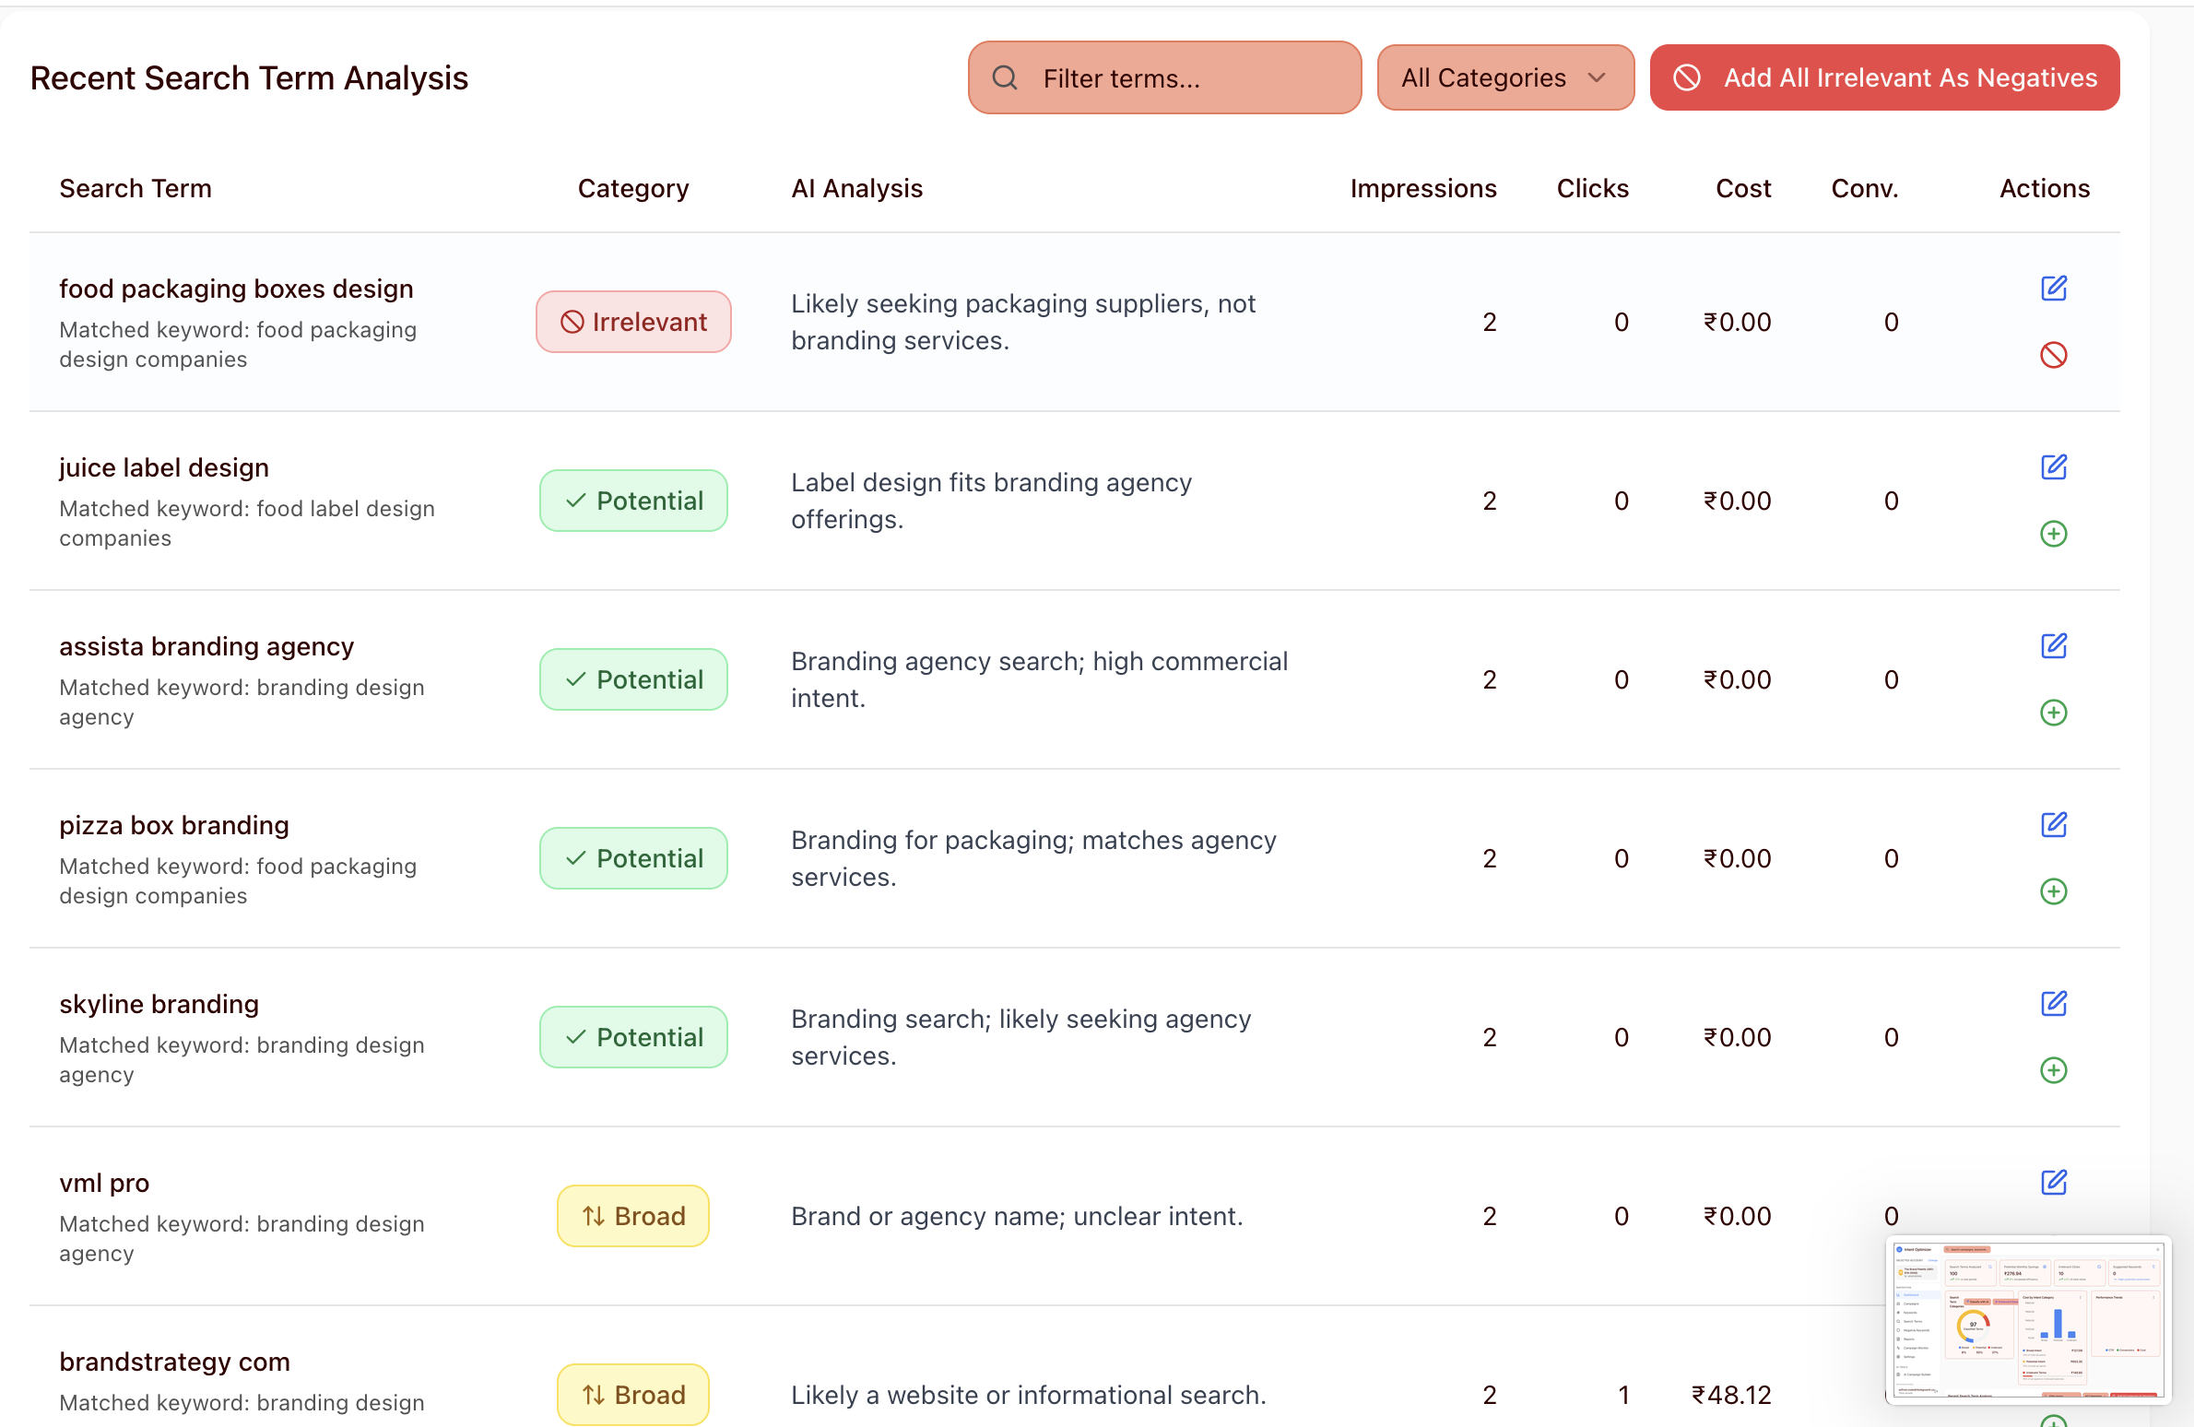The height and width of the screenshot is (1427, 2194).
Task: Click edit icon for juice label design
Action: [2053, 467]
